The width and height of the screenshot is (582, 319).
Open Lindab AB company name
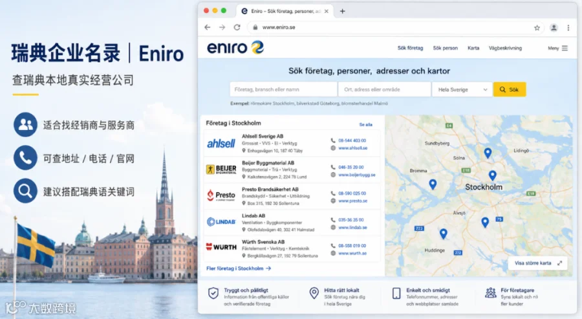click(253, 215)
